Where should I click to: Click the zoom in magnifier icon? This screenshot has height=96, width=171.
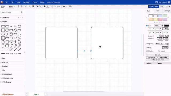18,6
